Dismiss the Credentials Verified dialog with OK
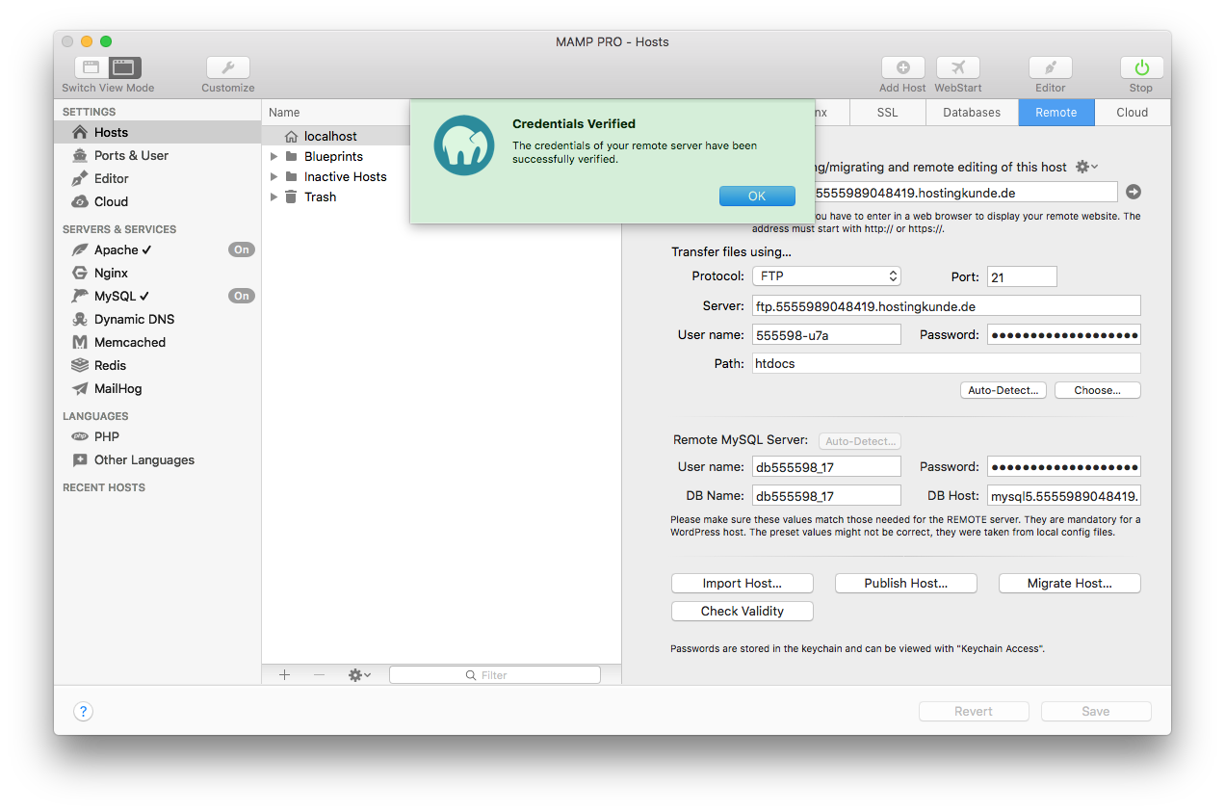 click(757, 196)
